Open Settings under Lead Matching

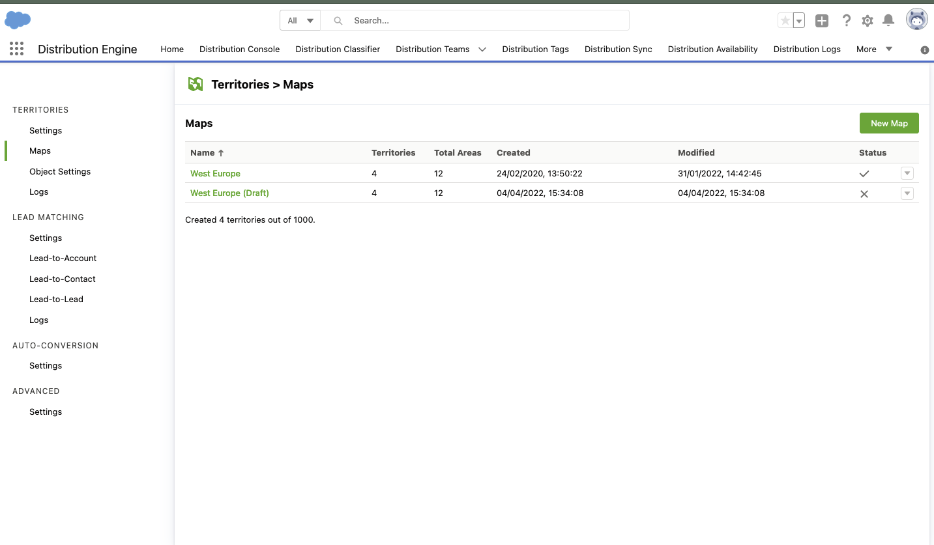click(46, 238)
